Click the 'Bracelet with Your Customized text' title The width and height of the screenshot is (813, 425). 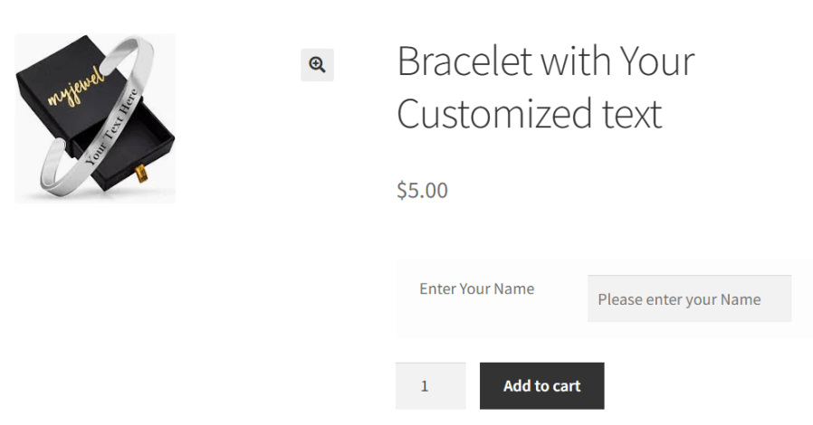tap(545, 87)
